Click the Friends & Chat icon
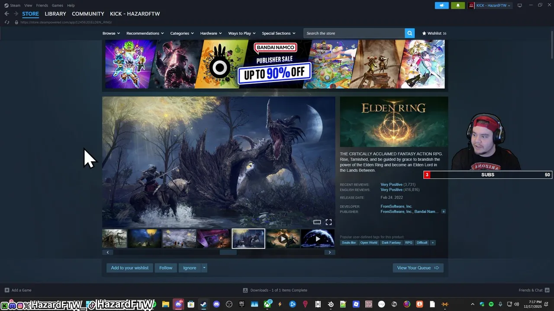The height and width of the screenshot is (311, 554). [547, 290]
